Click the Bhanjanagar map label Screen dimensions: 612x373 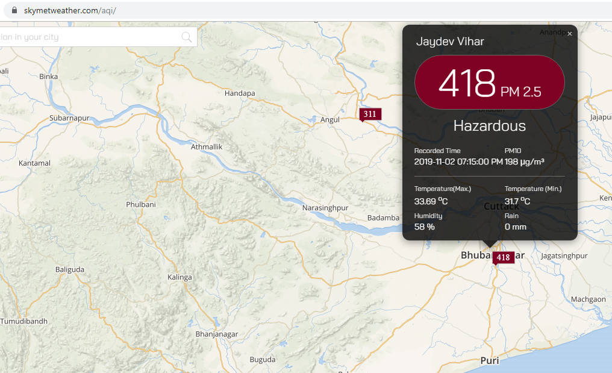[x=217, y=334]
